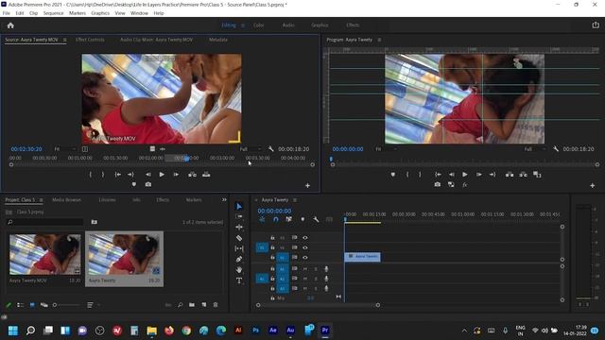Add marker in Source monitor

tap(134, 185)
